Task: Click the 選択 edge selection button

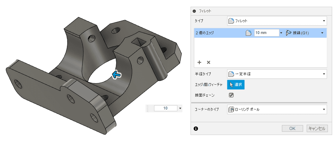Action: [236, 85]
